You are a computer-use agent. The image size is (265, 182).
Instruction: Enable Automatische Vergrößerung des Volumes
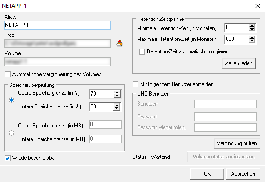tap(8, 74)
